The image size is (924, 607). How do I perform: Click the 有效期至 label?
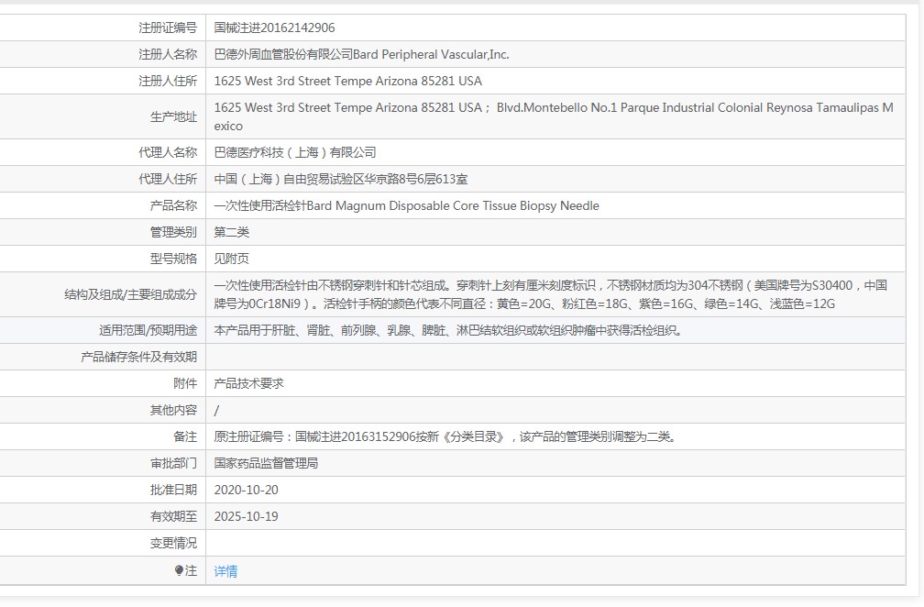(173, 516)
